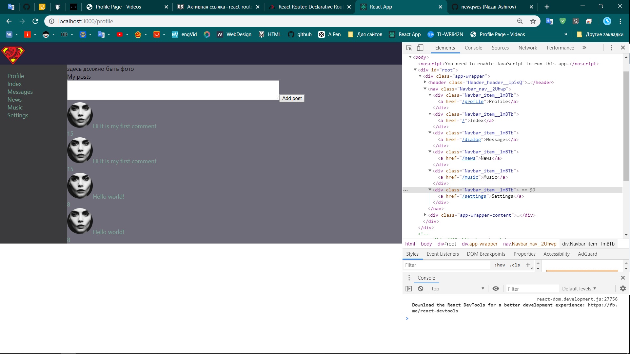Open the Default levels dropdown

(579, 289)
